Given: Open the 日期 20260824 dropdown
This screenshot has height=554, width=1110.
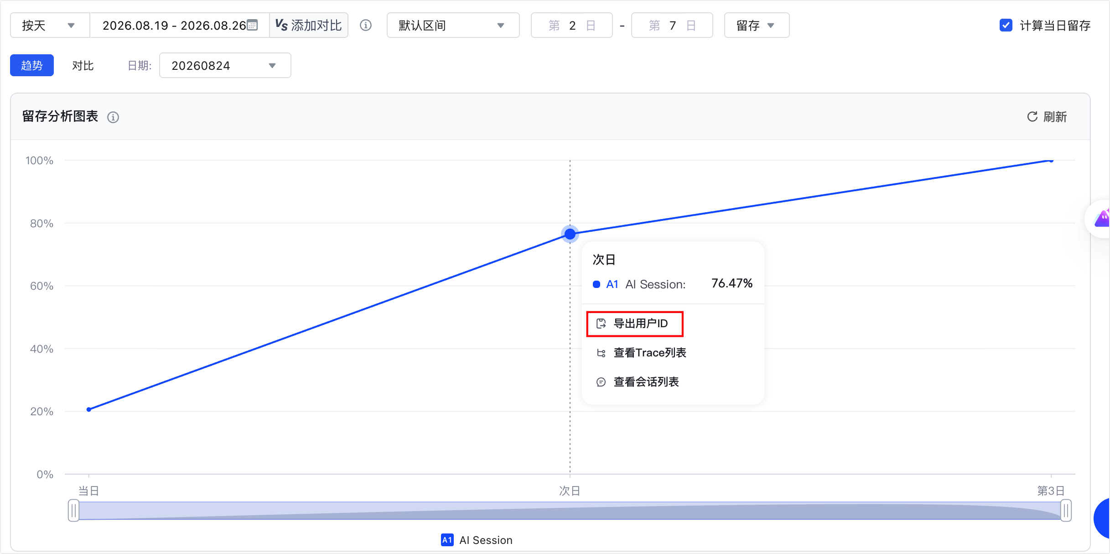Looking at the screenshot, I should coord(225,65).
